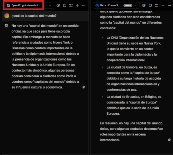This screenshot has height=155, width=173.
Task: Copy the llama-3 response text
Action: 169,140
